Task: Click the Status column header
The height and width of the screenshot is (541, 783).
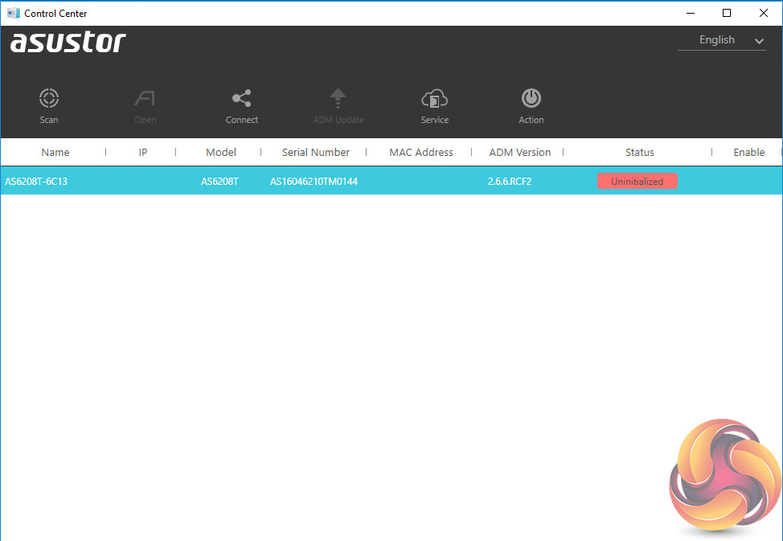Action: 640,153
